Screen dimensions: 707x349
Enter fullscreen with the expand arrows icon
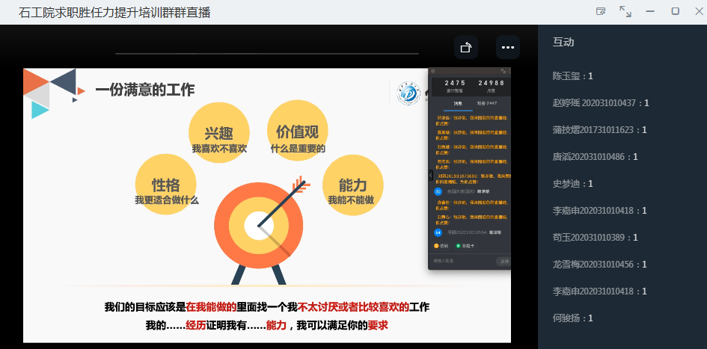[625, 11]
